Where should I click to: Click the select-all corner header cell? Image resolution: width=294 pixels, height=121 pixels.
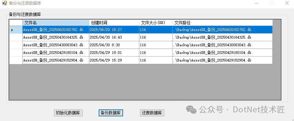(x=16, y=23)
